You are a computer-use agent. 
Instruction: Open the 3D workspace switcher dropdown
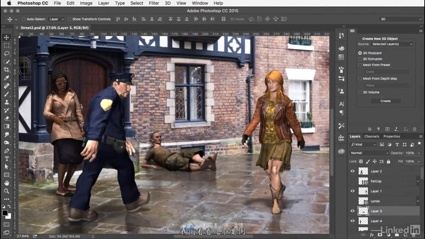(401, 19)
